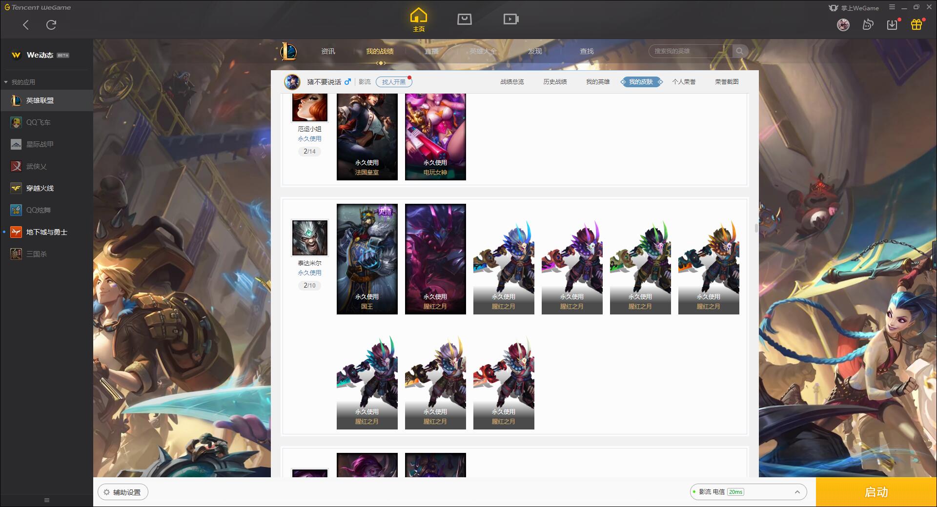Collapse the 我的应用 section
The image size is (937, 507).
coord(20,82)
